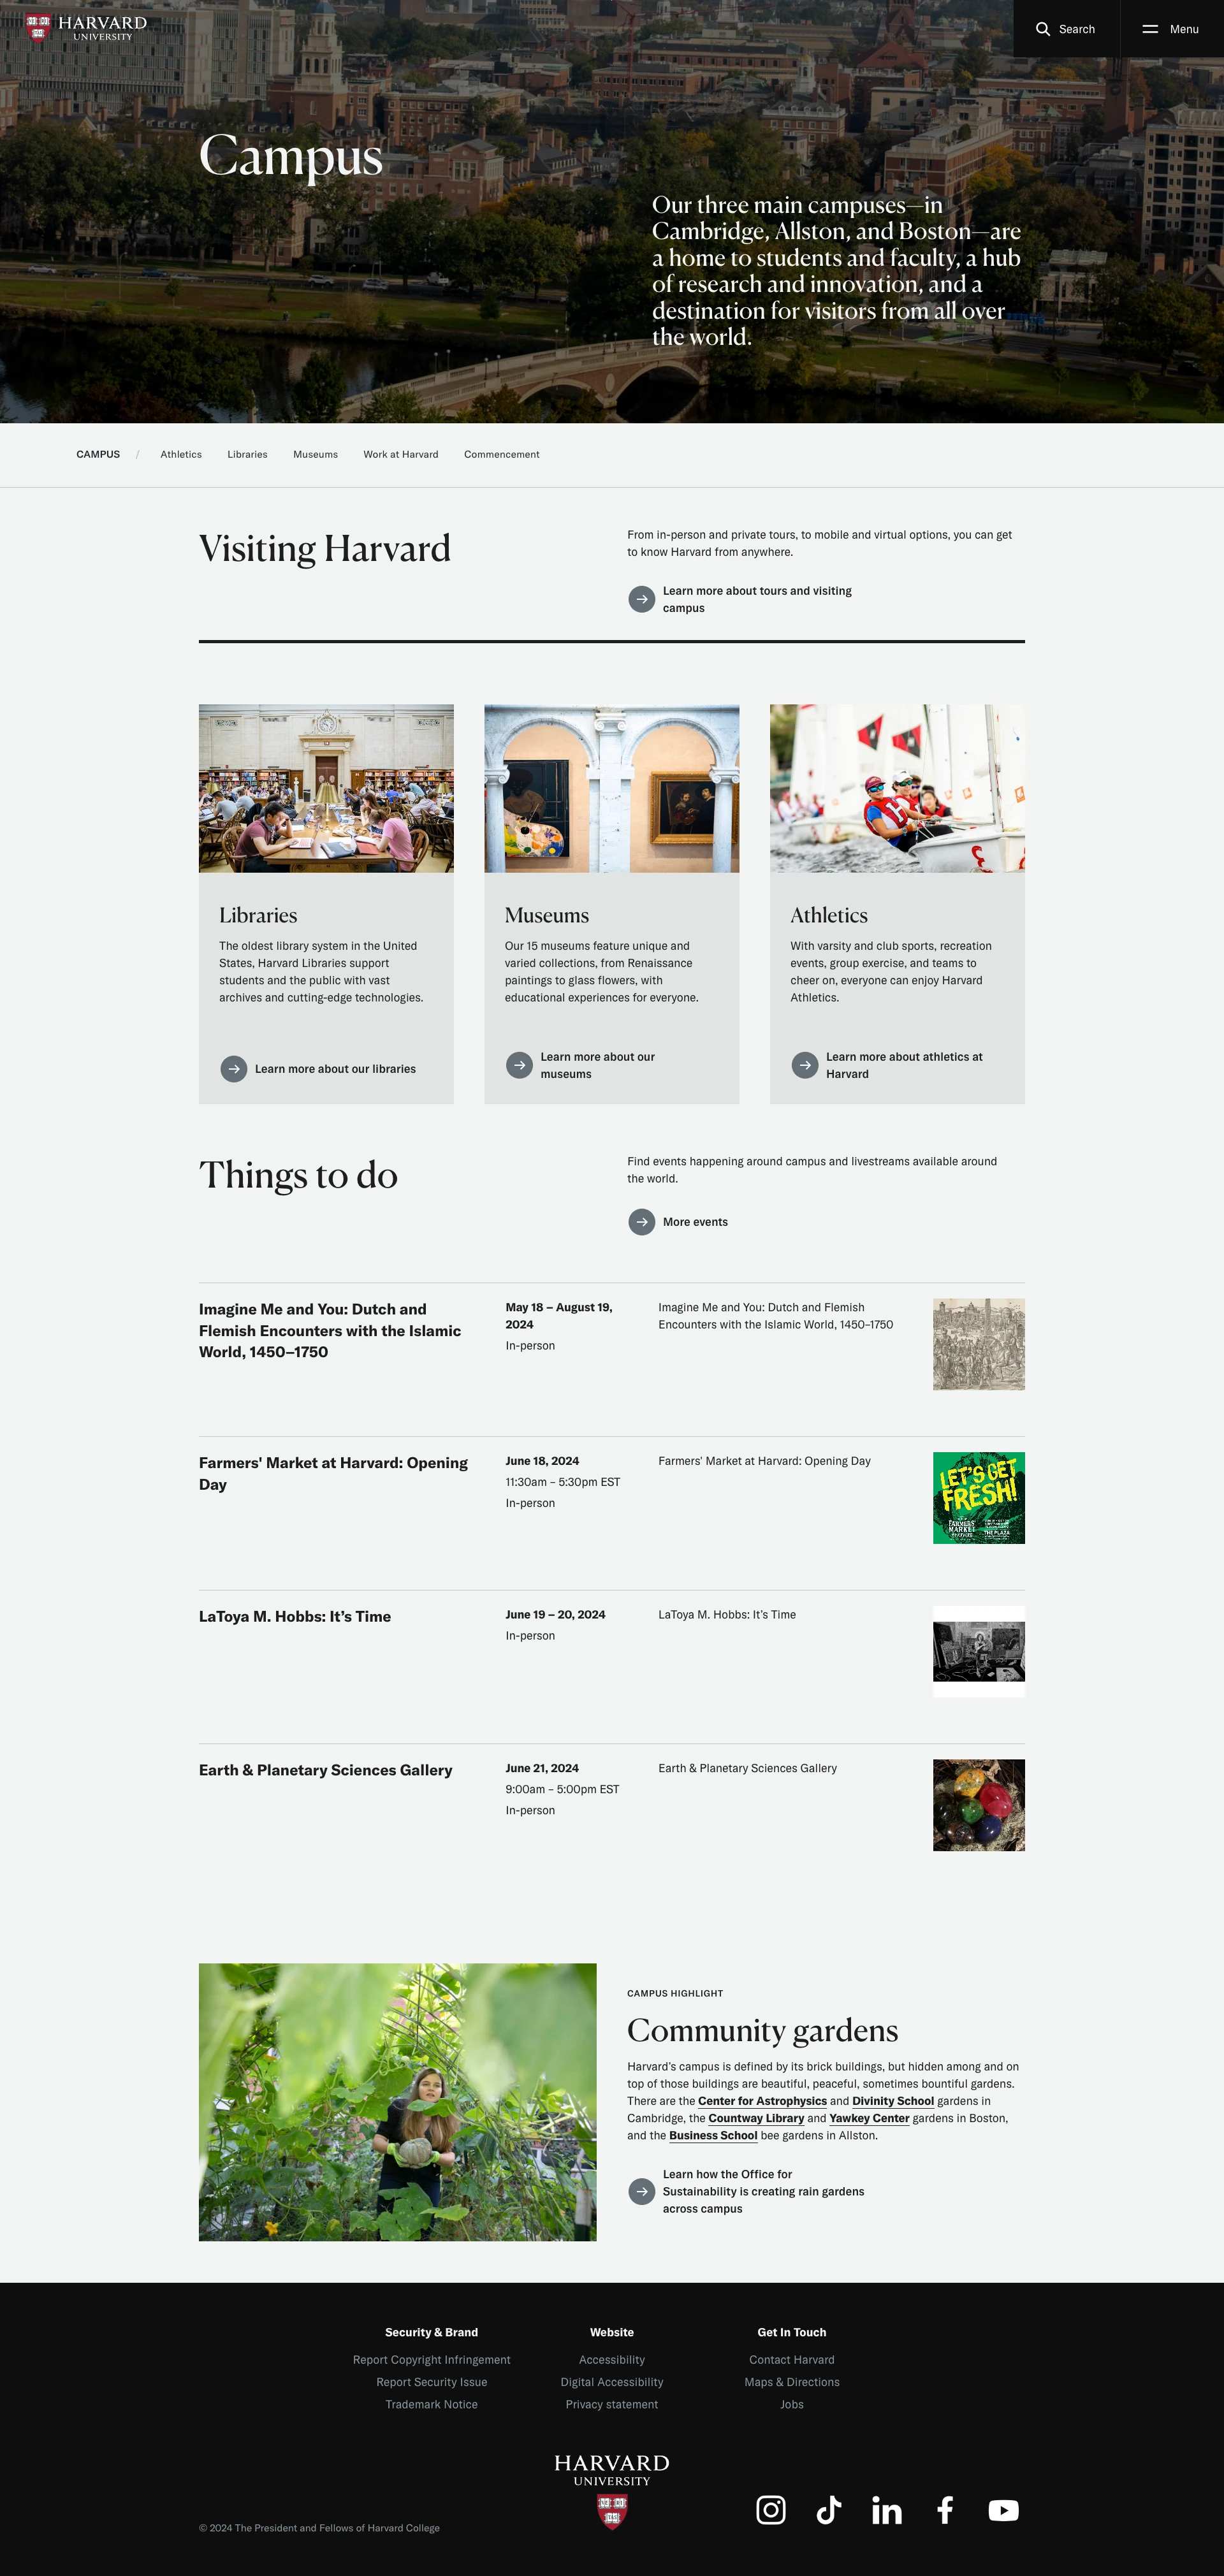Toggle the Accessibility settings link
Image resolution: width=1224 pixels, height=2576 pixels.
point(611,2359)
